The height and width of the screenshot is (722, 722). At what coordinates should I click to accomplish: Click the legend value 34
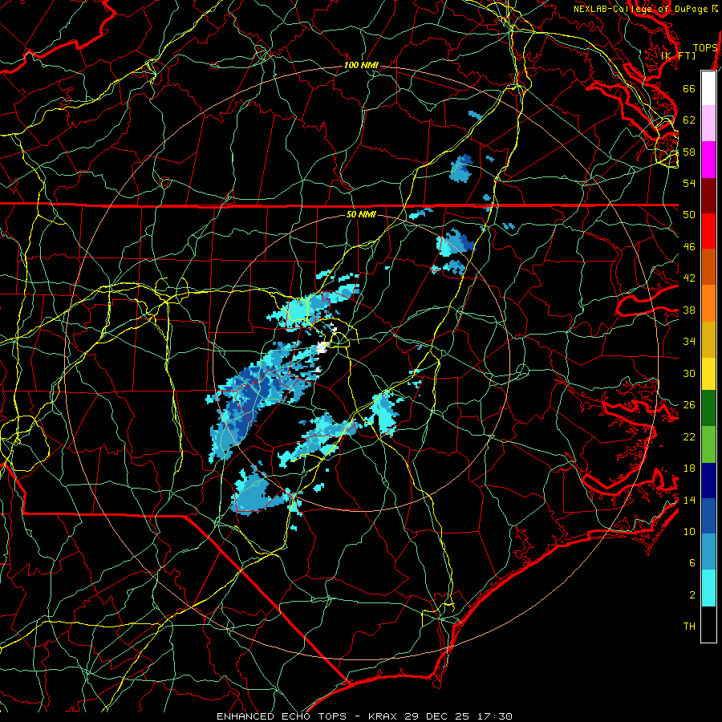click(689, 342)
